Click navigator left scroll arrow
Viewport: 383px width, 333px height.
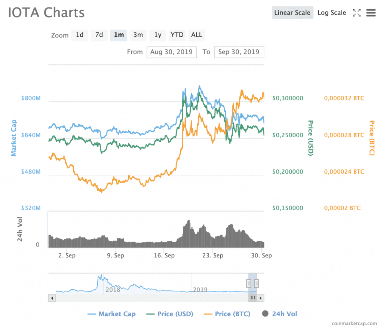click(52, 298)
